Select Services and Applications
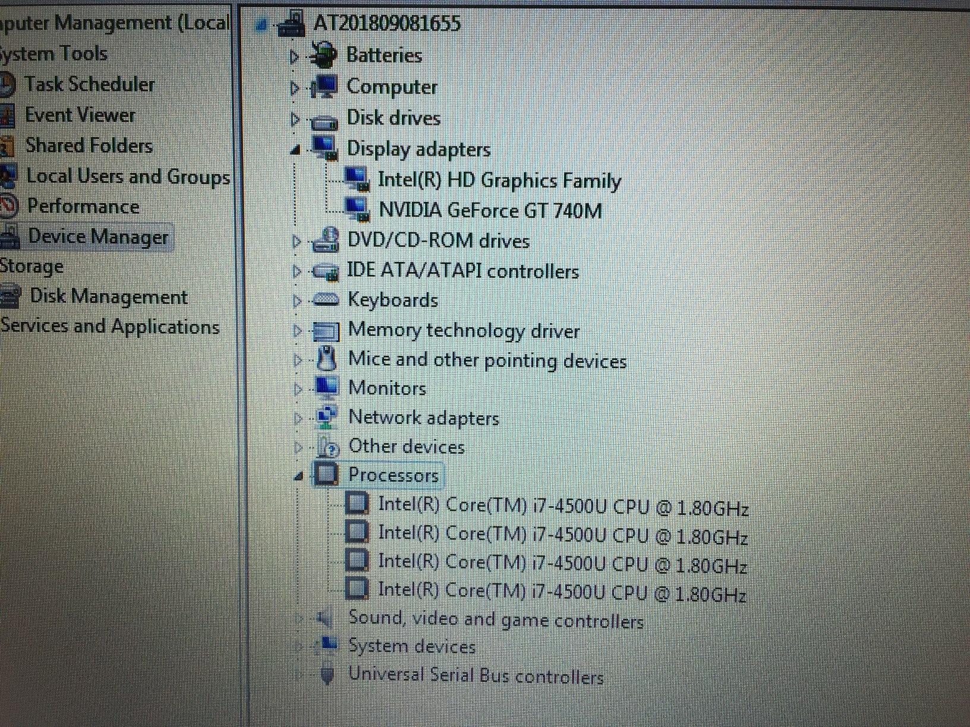Image resolution: width=970 pixels, height=727 pixels. (110, 326)
